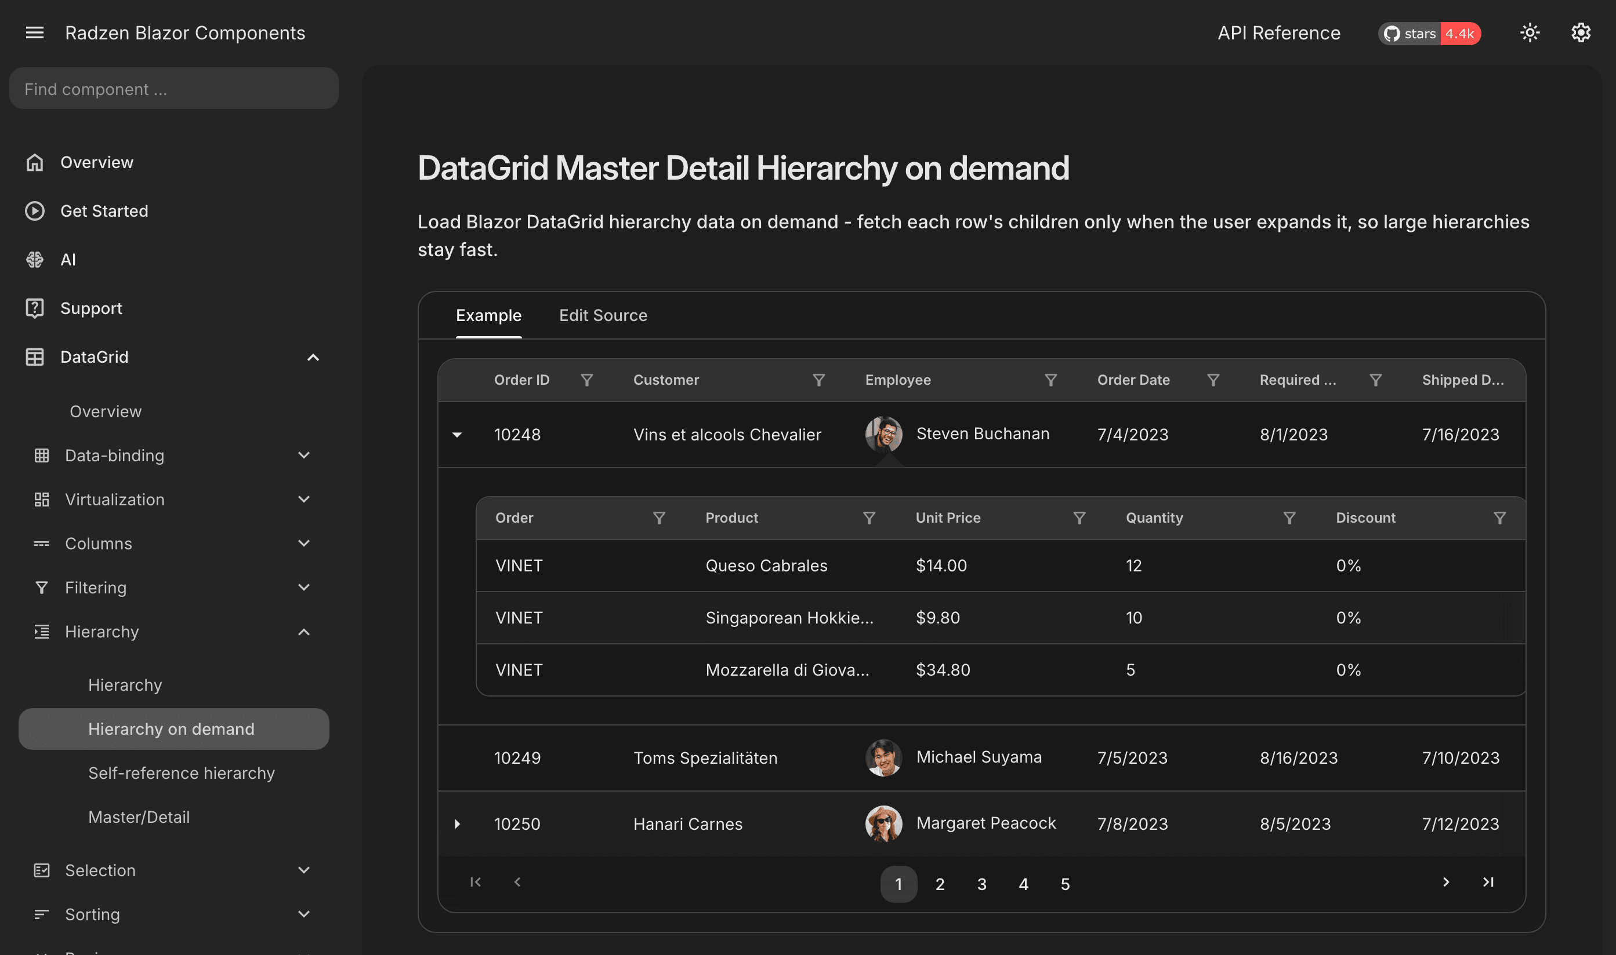Expand the Virtualization sidebar group

coord(304,500)
